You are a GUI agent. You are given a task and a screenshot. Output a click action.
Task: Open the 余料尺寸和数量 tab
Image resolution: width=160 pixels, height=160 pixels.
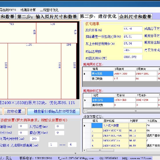pos(136,16)
